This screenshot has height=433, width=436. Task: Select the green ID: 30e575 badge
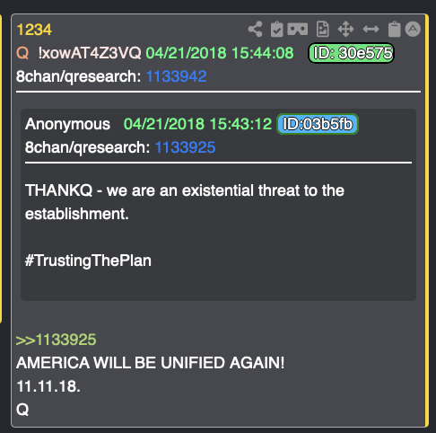(351, 53)
